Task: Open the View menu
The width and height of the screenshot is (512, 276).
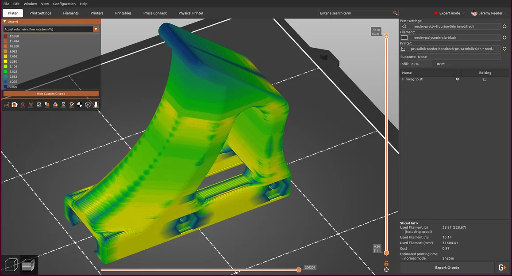Action: pyautogui.click(x=45, y=4)
